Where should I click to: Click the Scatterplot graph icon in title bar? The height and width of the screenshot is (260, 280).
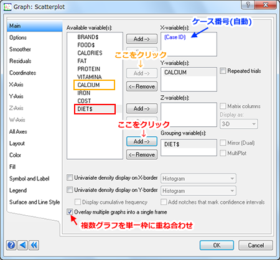[7, 7]
